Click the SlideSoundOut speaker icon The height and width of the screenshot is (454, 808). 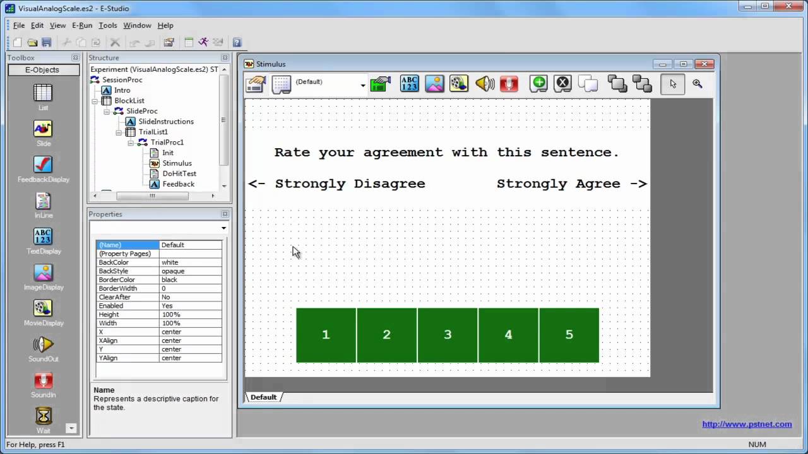pyautogui.click(x=484, y=83)
